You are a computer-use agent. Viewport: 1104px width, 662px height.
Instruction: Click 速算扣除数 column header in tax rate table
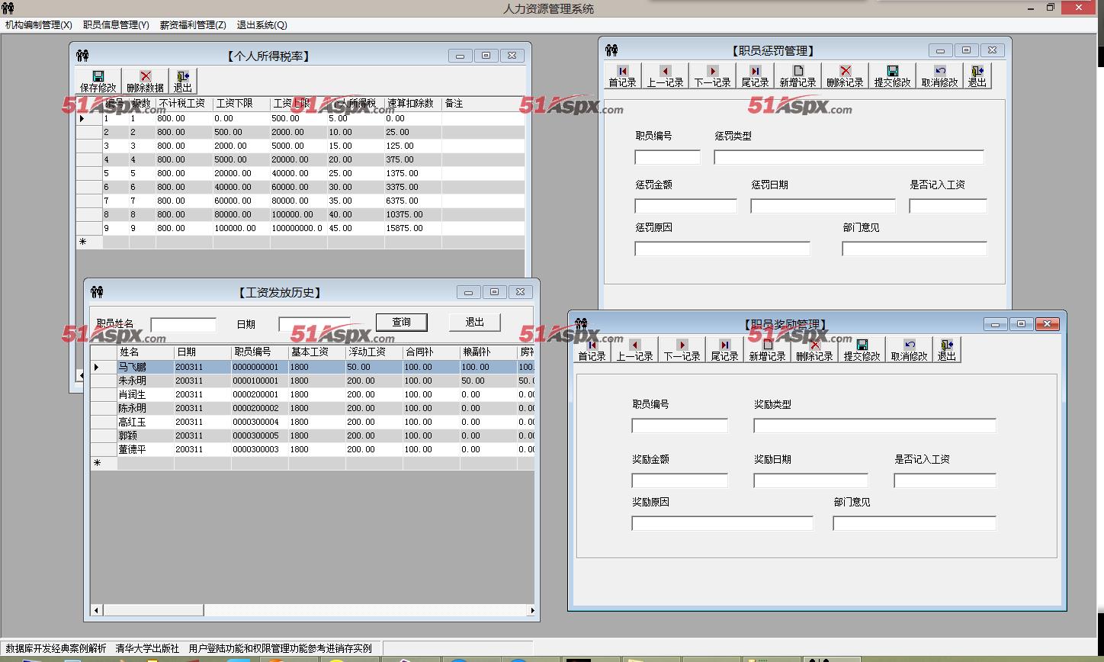tap(413, 104)
